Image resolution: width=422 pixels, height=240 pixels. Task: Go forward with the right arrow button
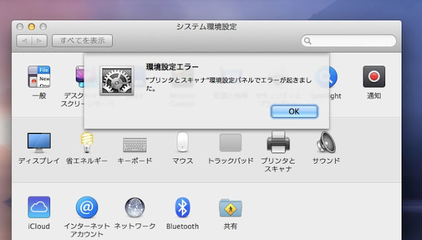tap(40, 41)
